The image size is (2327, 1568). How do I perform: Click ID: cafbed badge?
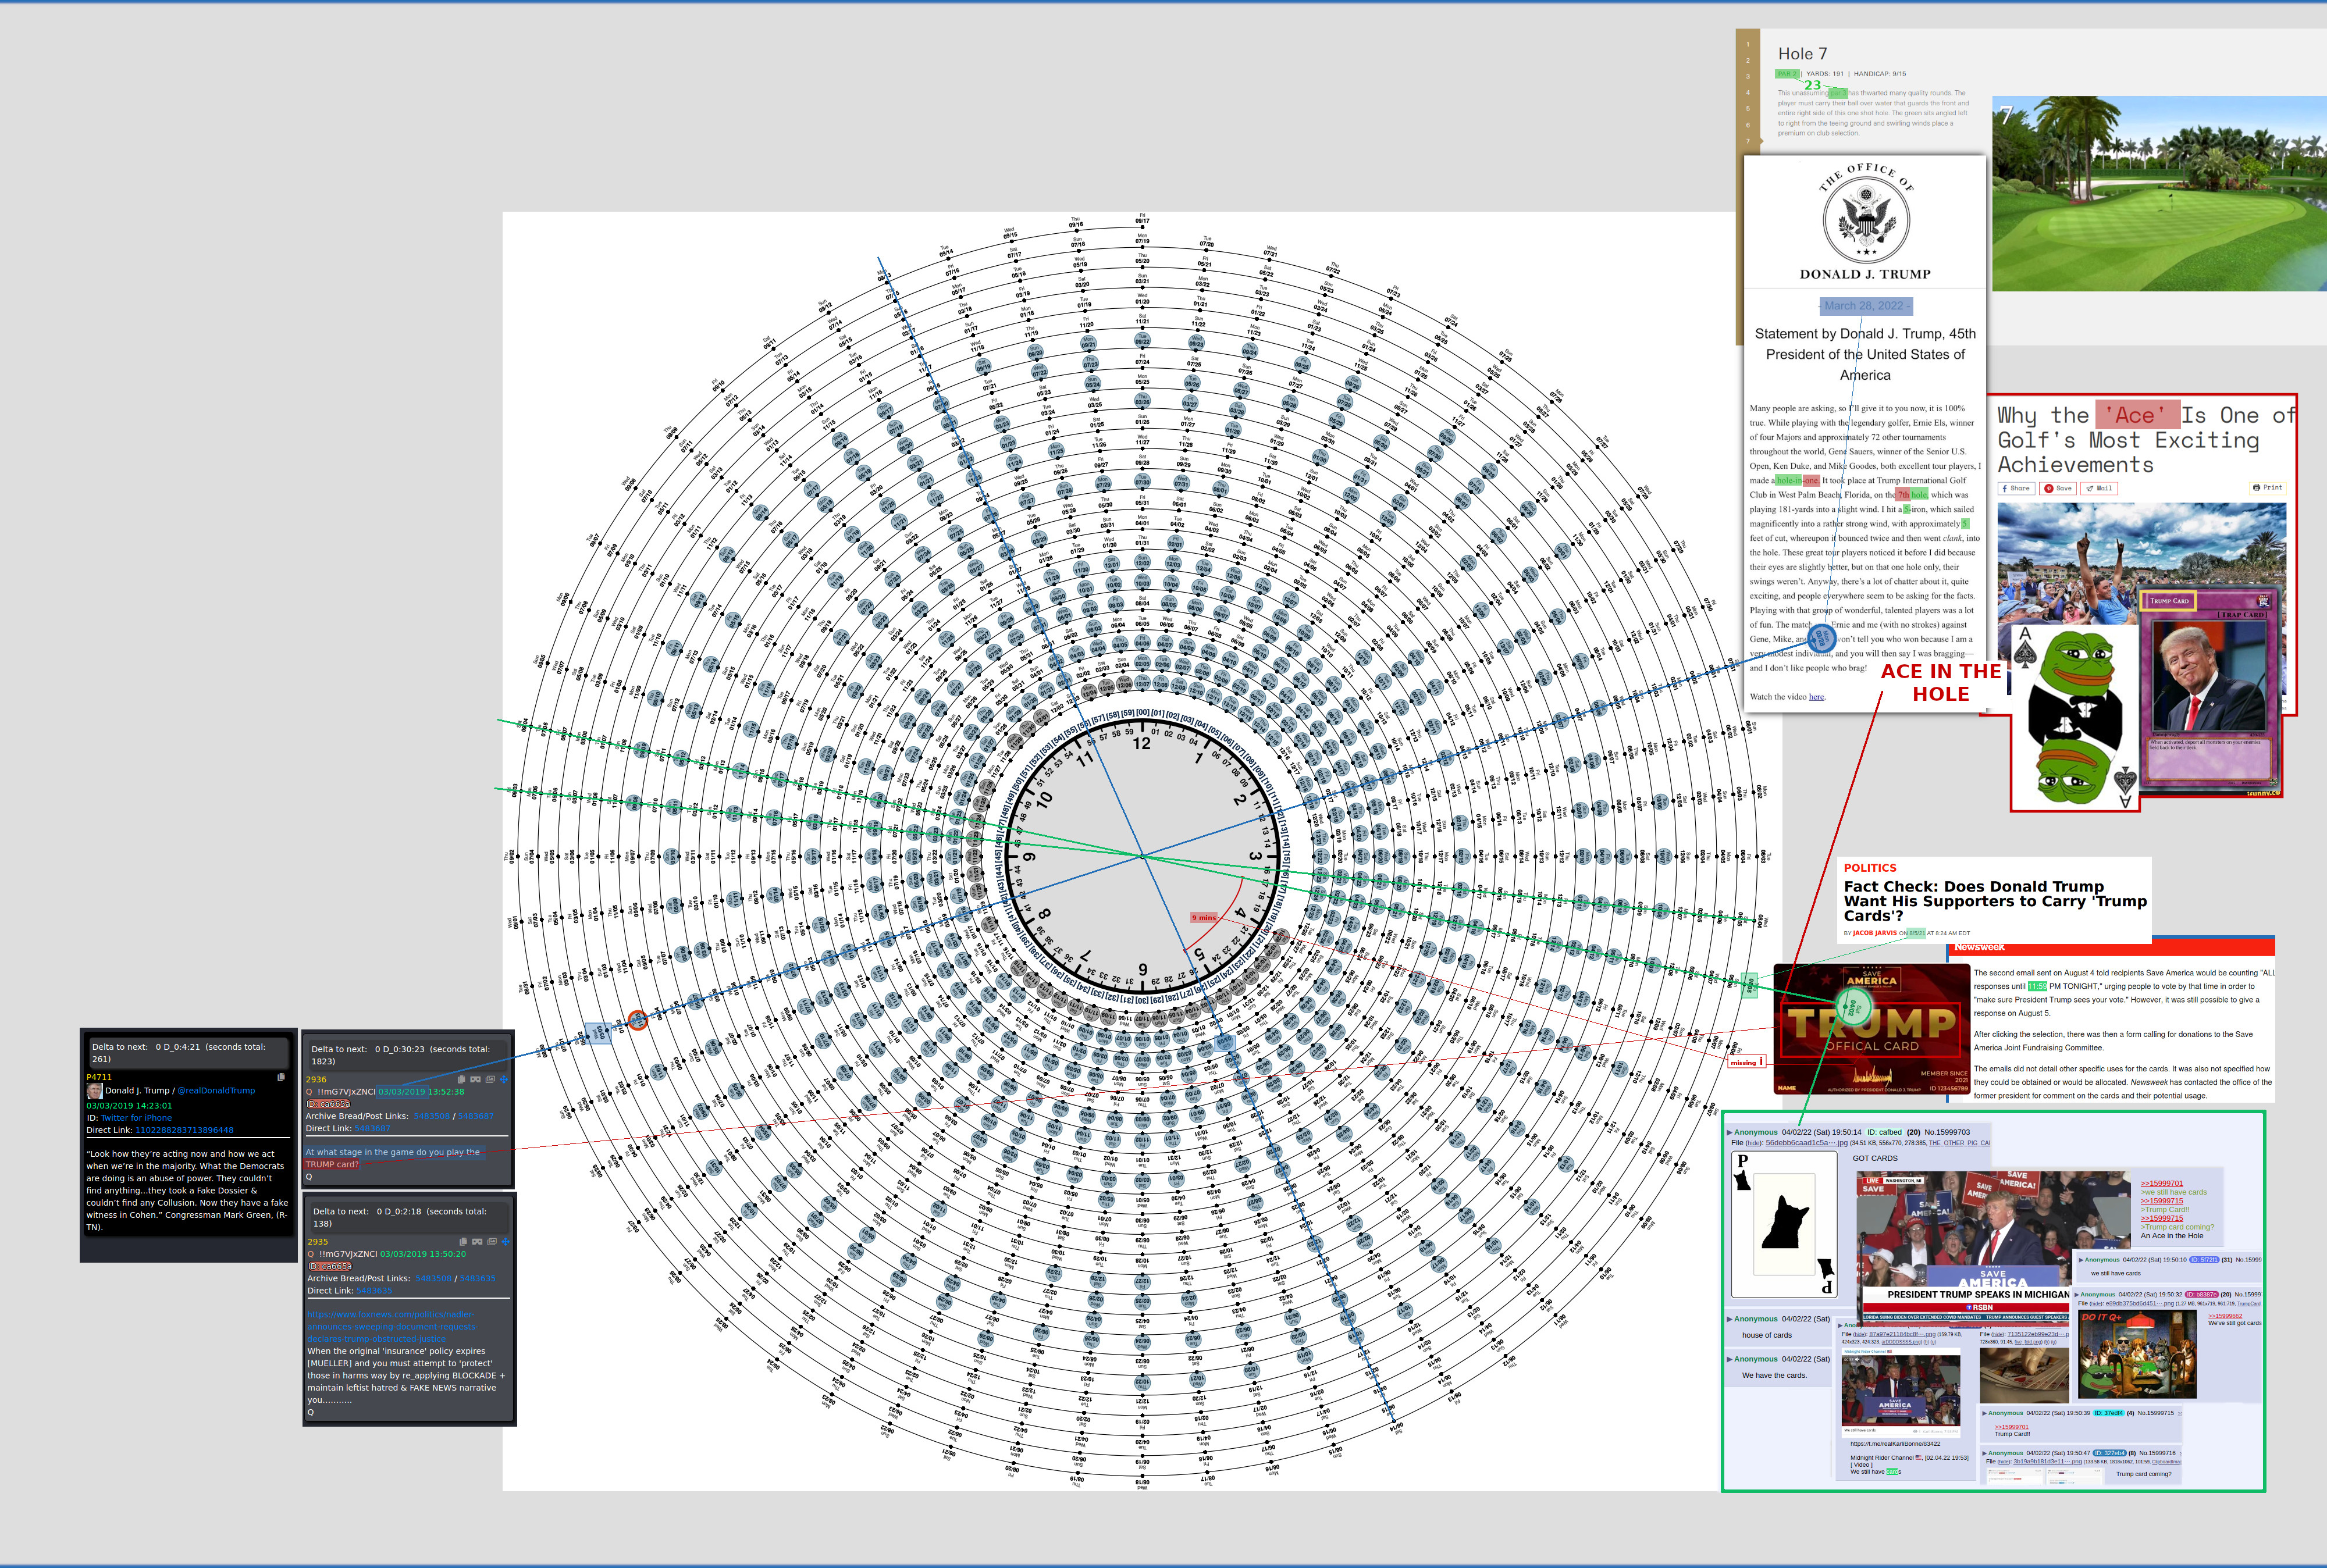coord(1884,1132)
